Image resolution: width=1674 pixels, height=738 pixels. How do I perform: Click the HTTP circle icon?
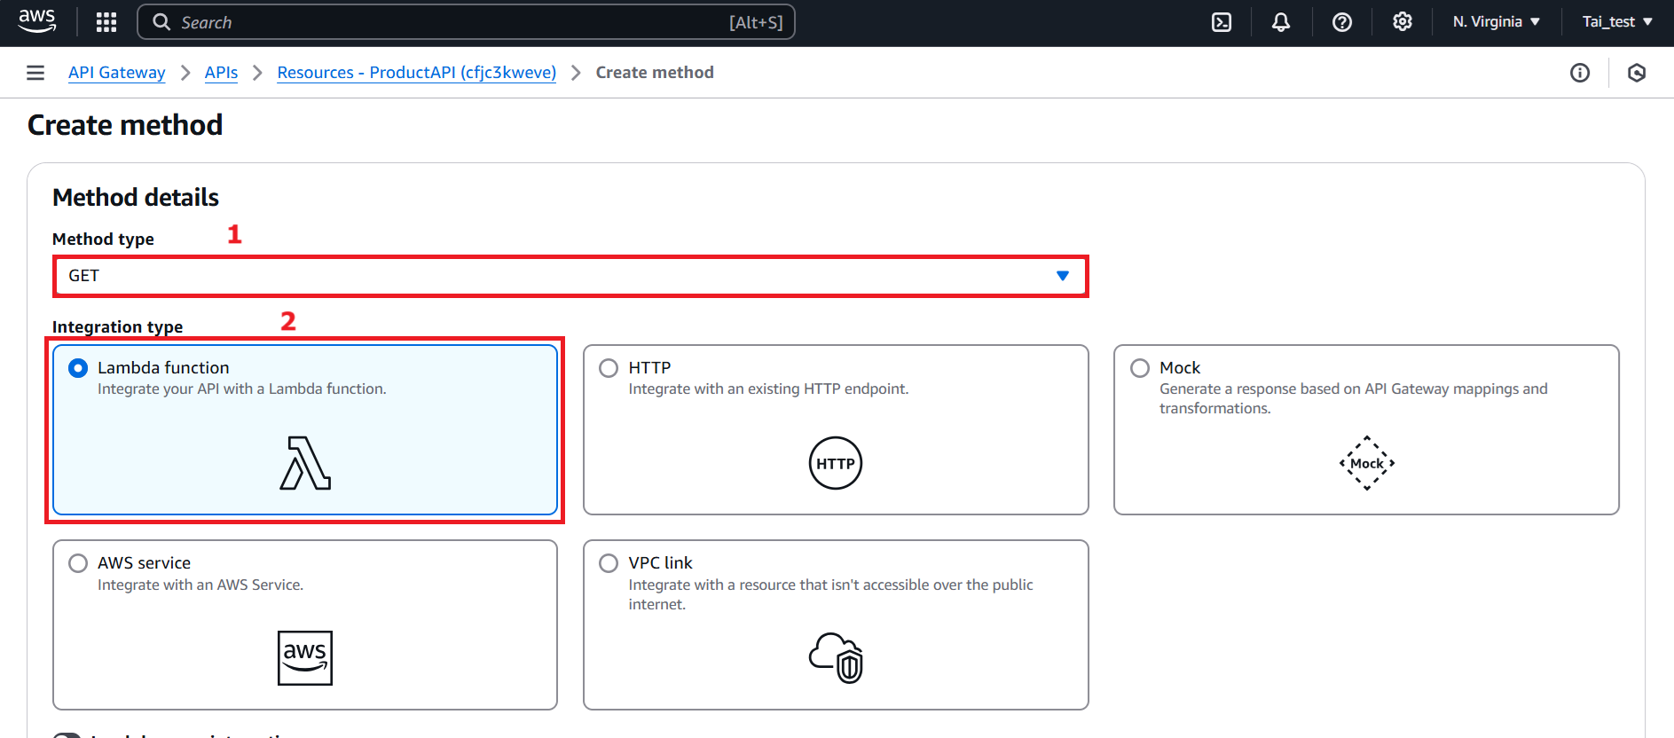click(836, 463)
